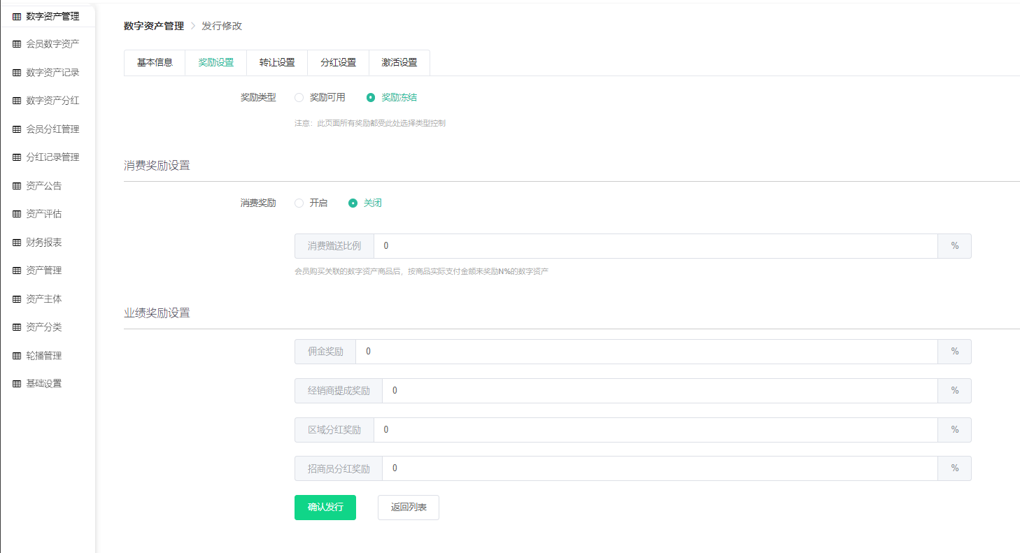Click the icon beside 轮播管理

coord(17,356)
